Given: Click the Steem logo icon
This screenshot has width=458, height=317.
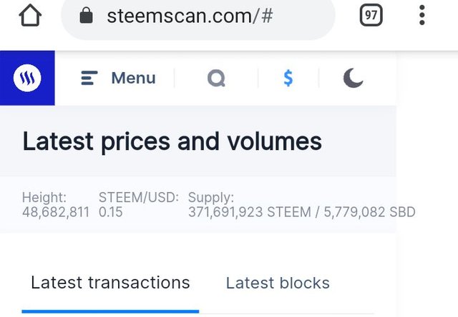Looking at the screenshot, I should 27,78.
